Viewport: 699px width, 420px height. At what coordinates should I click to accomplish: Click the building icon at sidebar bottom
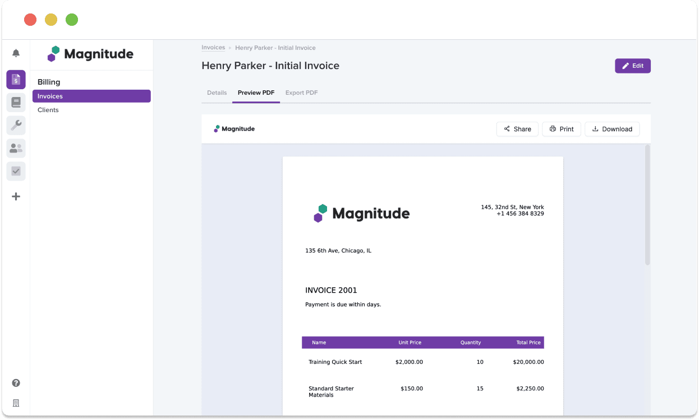(x=16, y=403)
